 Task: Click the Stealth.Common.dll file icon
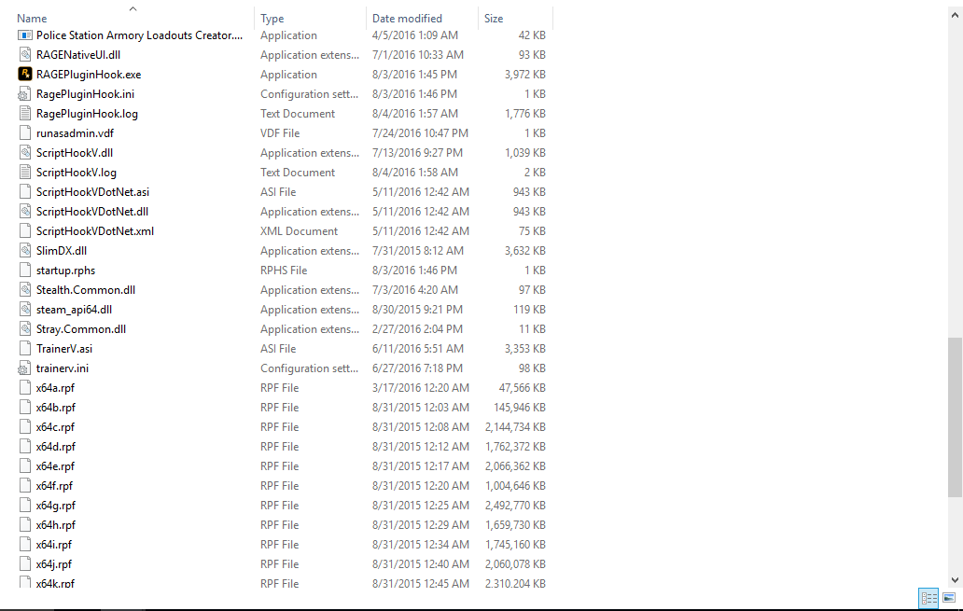coord(24,290)
